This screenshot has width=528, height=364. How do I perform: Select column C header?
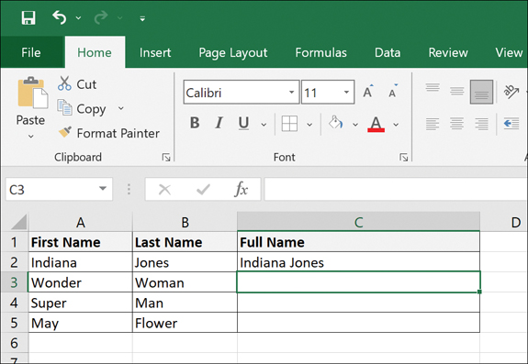click(x=359, y=222)
